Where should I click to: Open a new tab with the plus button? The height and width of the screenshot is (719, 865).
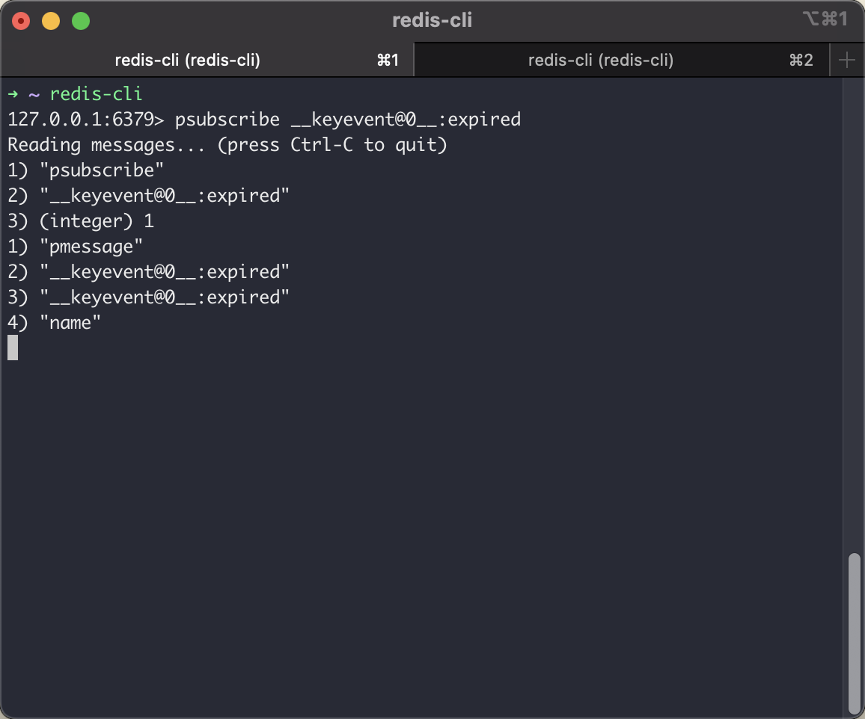(846, 60)
